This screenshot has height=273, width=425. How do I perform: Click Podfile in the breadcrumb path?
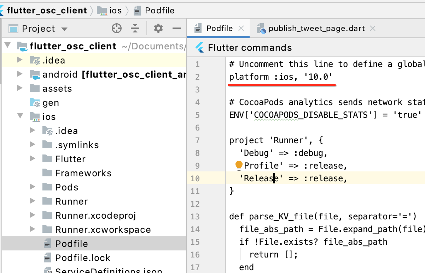pyautogui.click(x=160, y=11)
